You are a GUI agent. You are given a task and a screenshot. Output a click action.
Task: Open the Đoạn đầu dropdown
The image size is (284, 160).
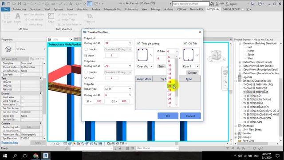point(145,66)
